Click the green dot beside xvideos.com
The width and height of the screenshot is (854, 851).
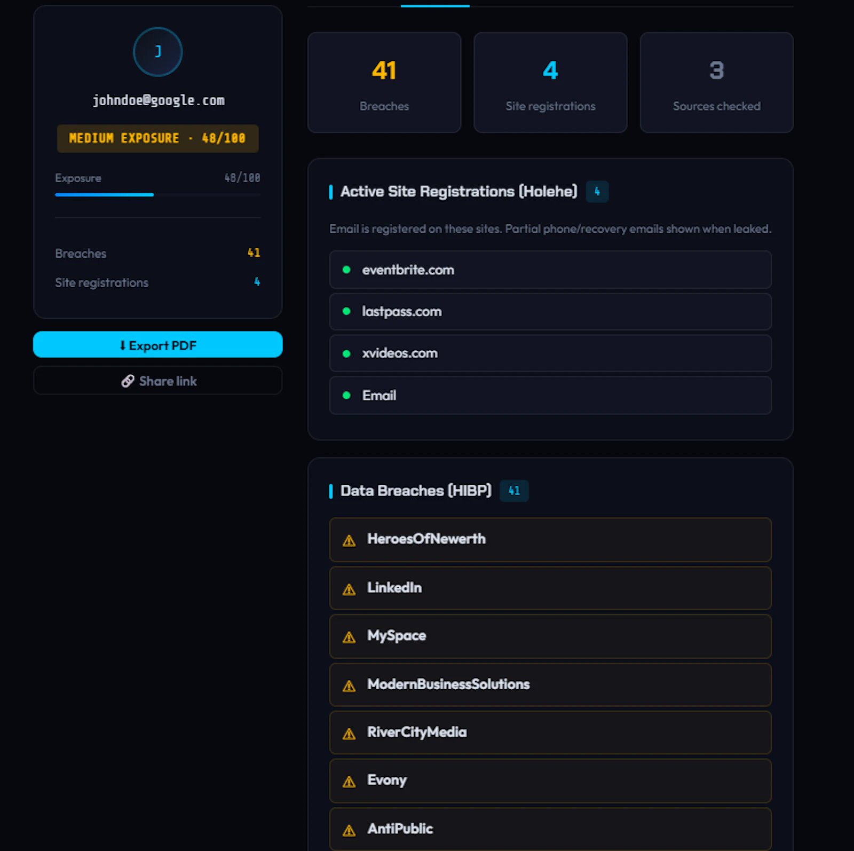pyautogui.click(x=346, y=353)
